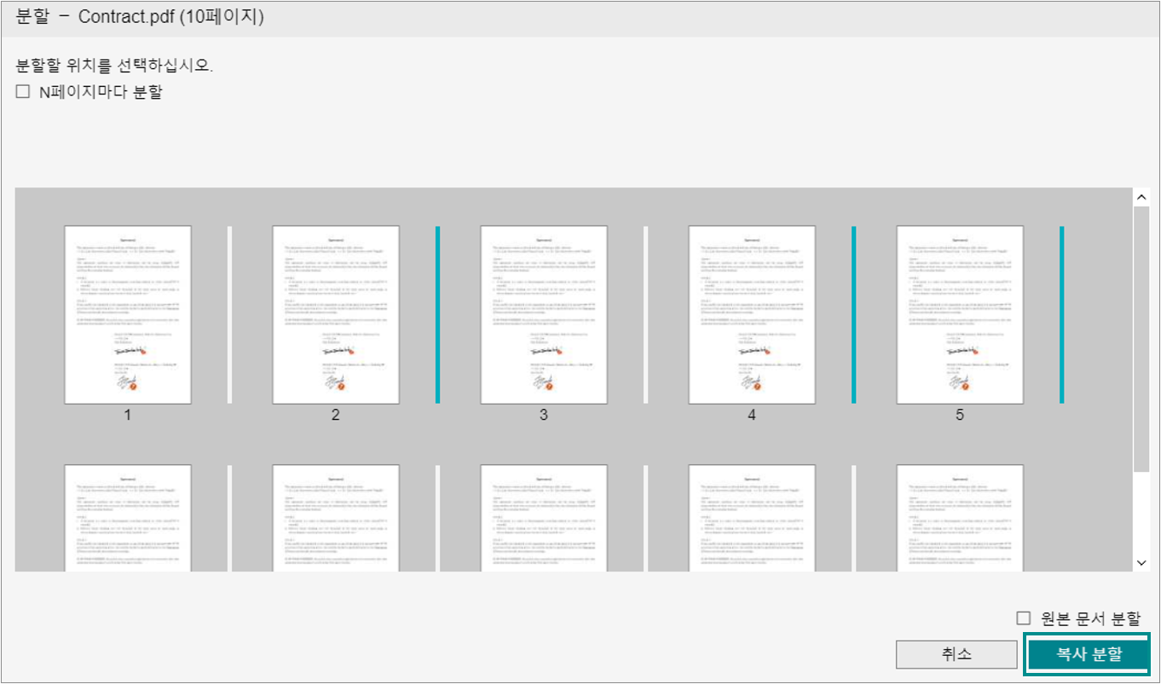
Task: Select the page 2 thumbnail
Action: coord(336,314)
